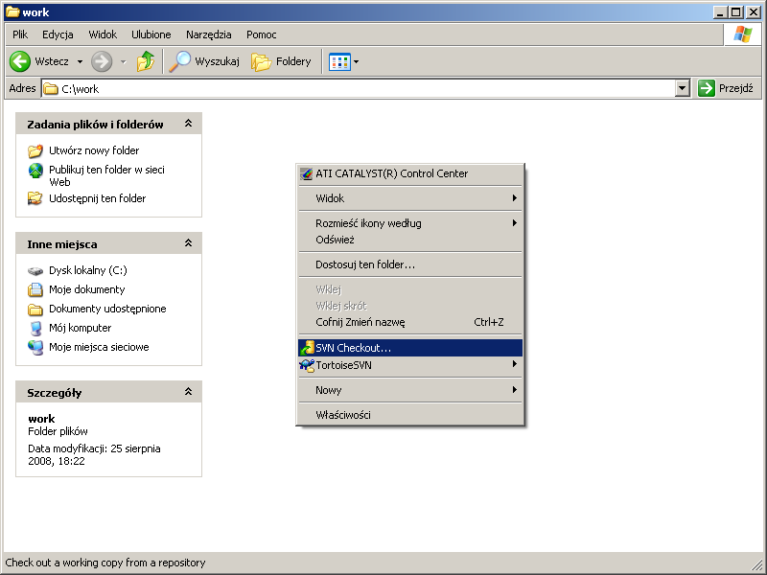Open the Pomoc menu
767x575 pixels.
(x=261, y=34)
